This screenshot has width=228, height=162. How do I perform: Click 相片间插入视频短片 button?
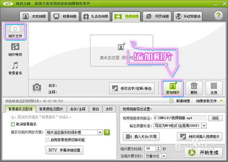tap(200, 137)
